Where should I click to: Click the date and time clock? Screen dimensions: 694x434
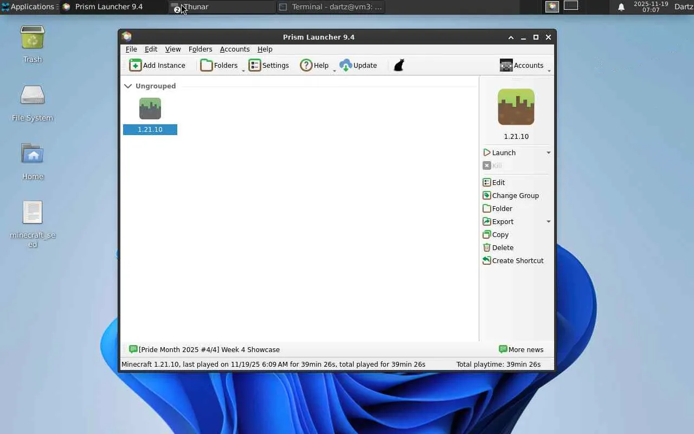pos(651,7)
